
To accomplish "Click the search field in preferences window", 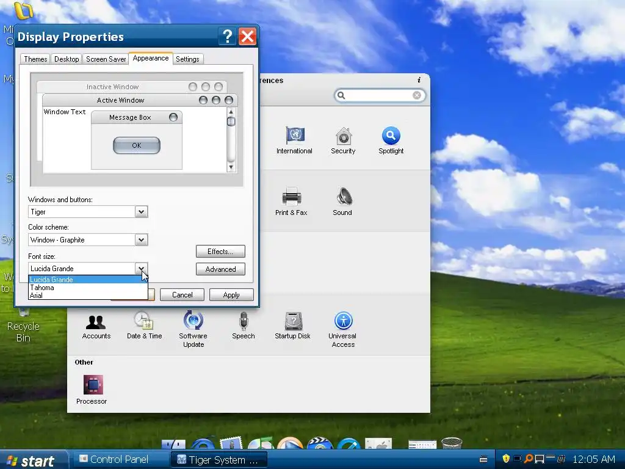I will click(x=380, y=95).
